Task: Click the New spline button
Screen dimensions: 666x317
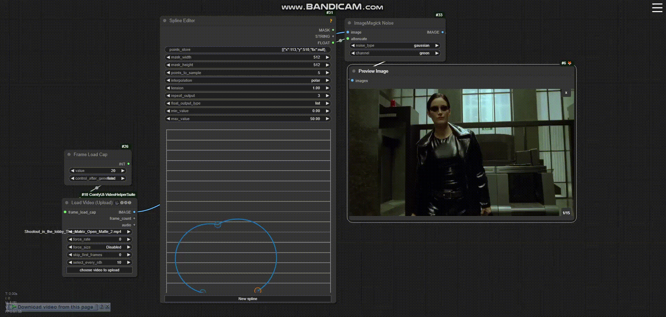Action: (x=248, y=299)
